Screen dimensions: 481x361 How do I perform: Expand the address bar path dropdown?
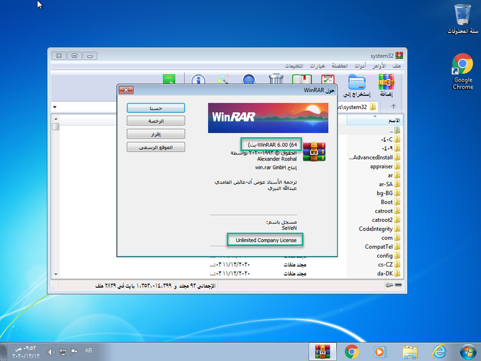54,107
